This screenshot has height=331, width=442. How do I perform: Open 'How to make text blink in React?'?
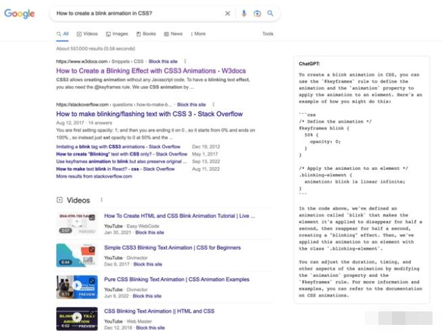(x=116, y=169)
